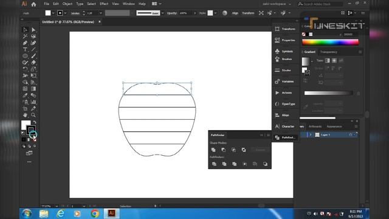This screenshot has height=219, width=389.
Task: Select the Type tool
Action: pyautogui.click(x=25, y=49)
